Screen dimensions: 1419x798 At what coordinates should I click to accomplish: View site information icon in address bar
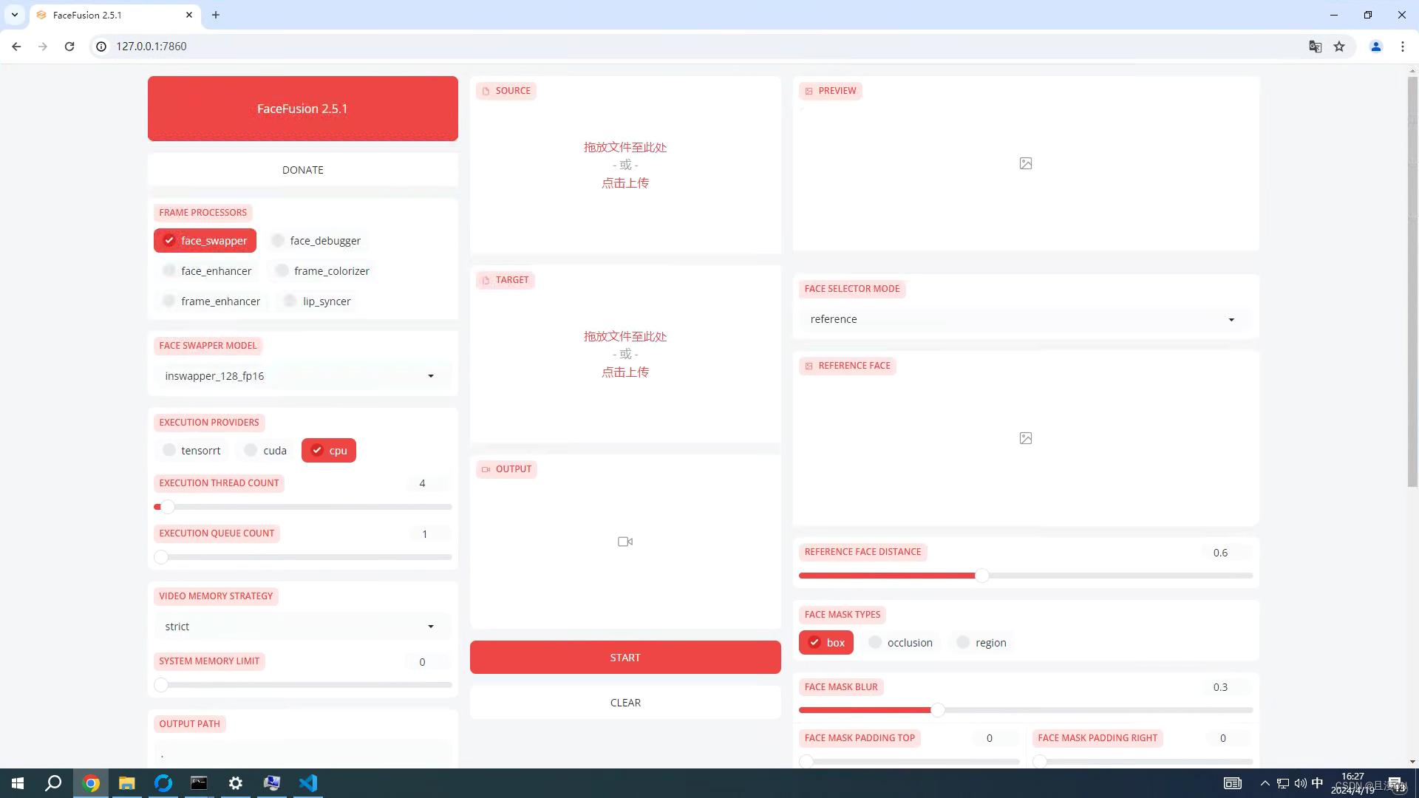pyautogui.click(x=102, y=47)
